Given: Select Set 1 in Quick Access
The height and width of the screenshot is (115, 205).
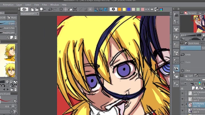Looking at the screenshot, I should 191,48.
